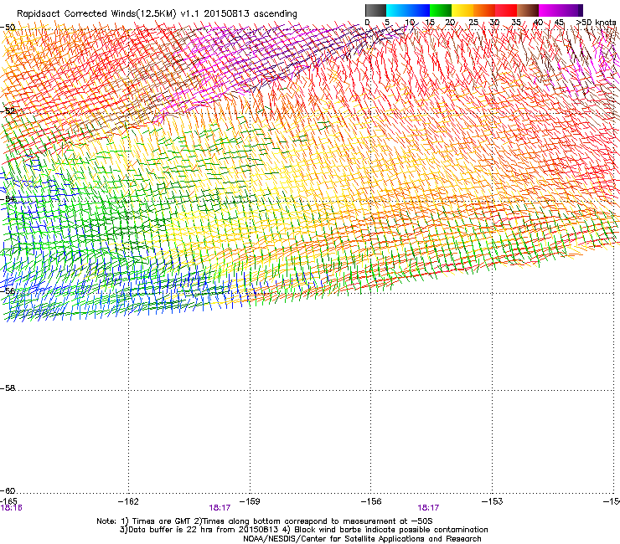Select the gray 0-5 knots legend swatch

pos(375,10)
